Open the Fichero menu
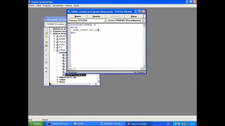This screenshot has height=126, width=225. (32, 6)
